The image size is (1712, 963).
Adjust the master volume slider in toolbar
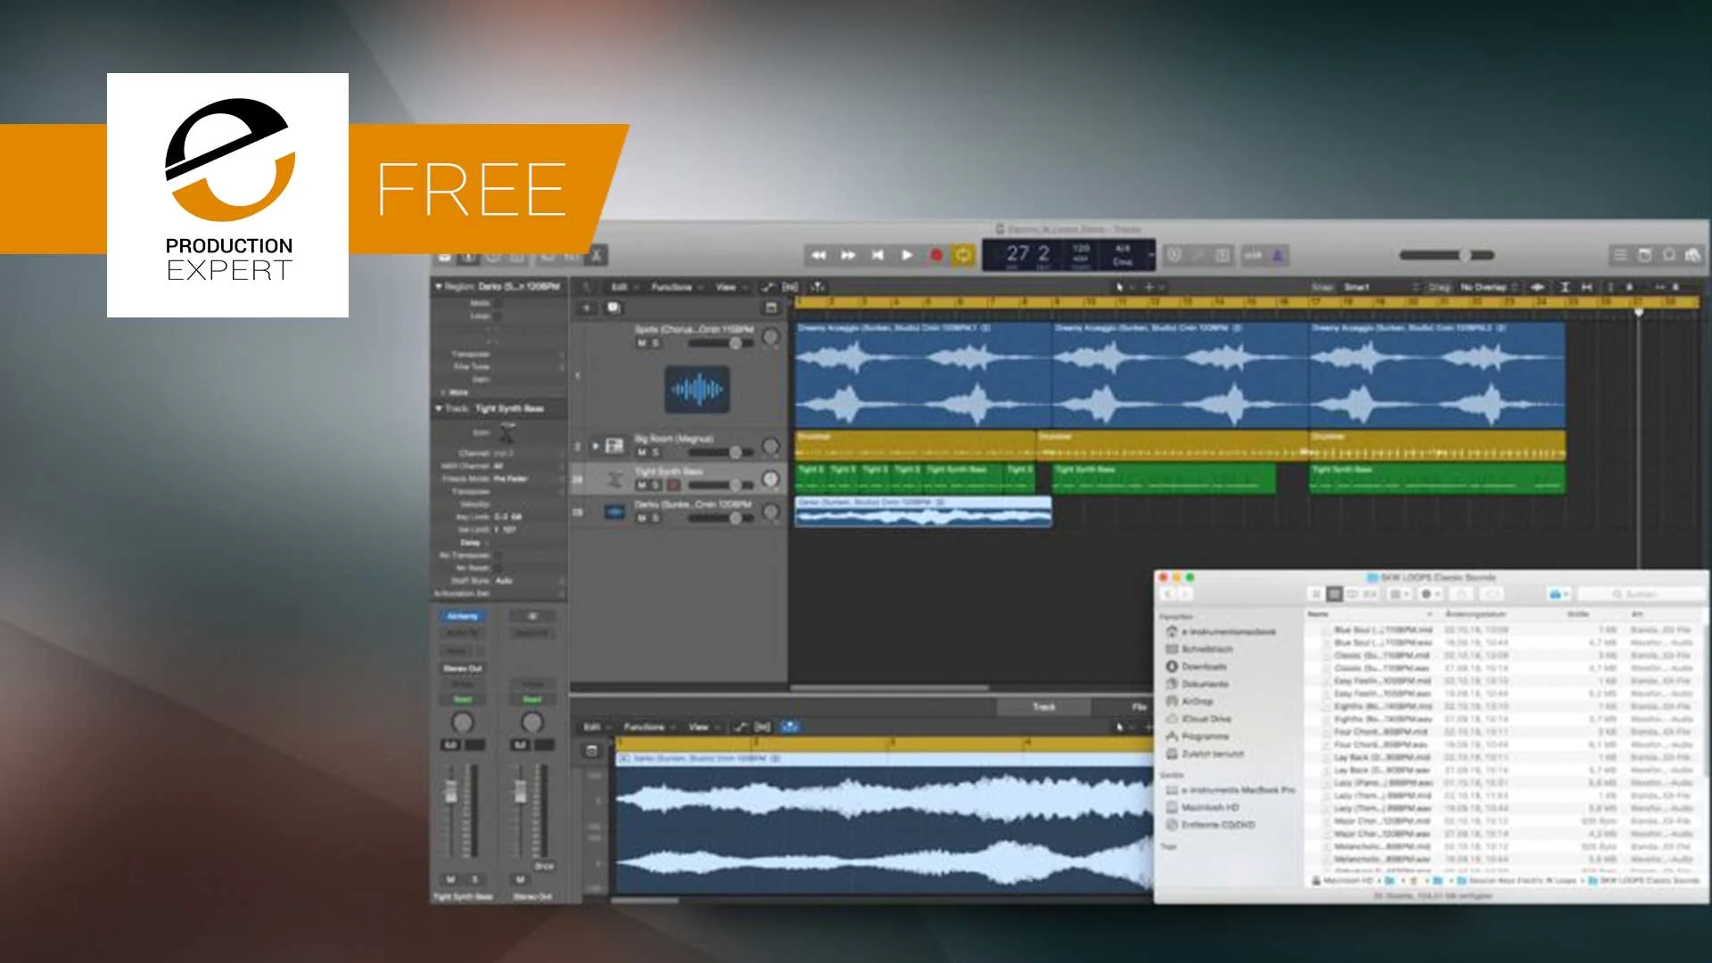pyautogui.click(x=1464, y=256)
